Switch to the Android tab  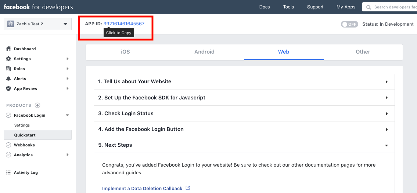click(204, 52)
